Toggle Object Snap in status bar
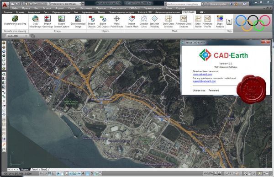This screenshot has width=274, height=177. pos(62,173)
